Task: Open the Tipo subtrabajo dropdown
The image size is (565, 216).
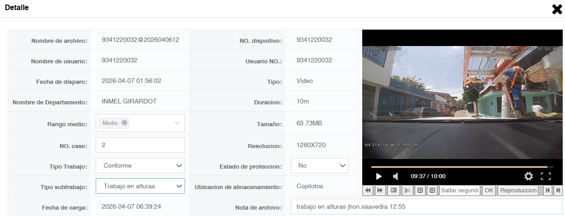Action: 140,186
